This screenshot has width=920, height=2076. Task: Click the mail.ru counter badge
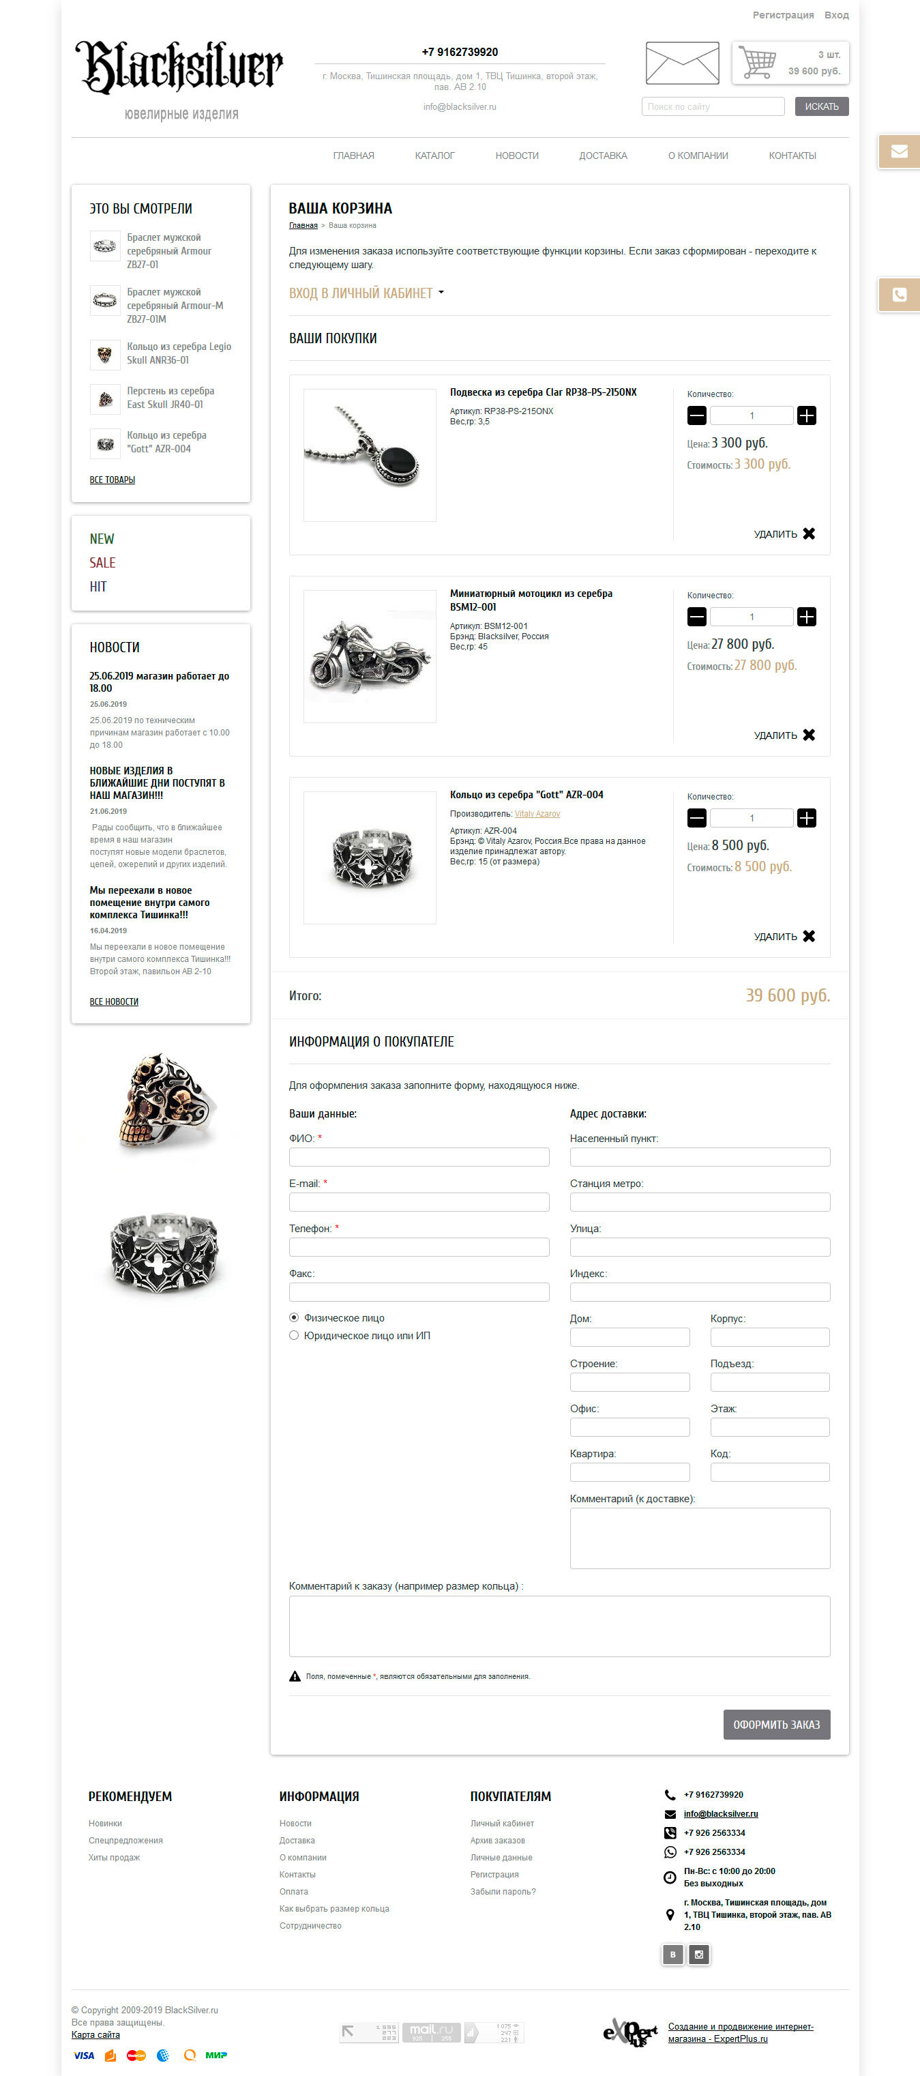(x=431, y=2032)
